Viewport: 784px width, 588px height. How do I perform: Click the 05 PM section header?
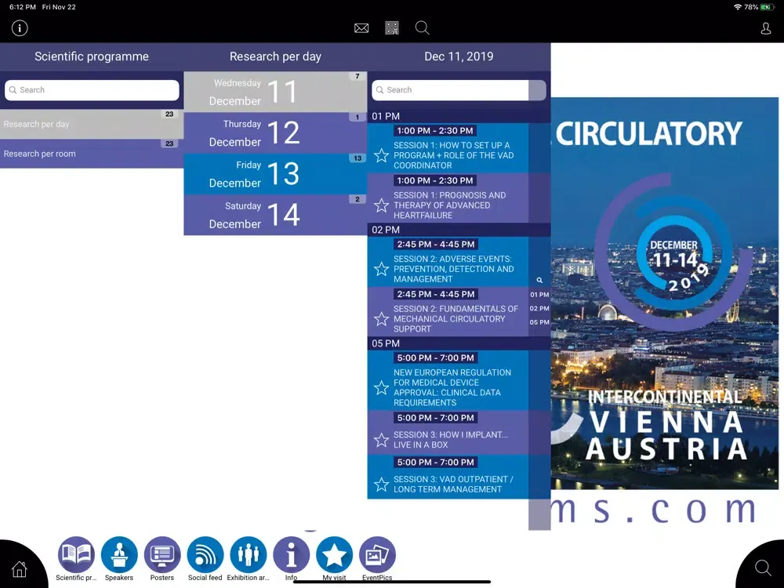tap(459, 343)
